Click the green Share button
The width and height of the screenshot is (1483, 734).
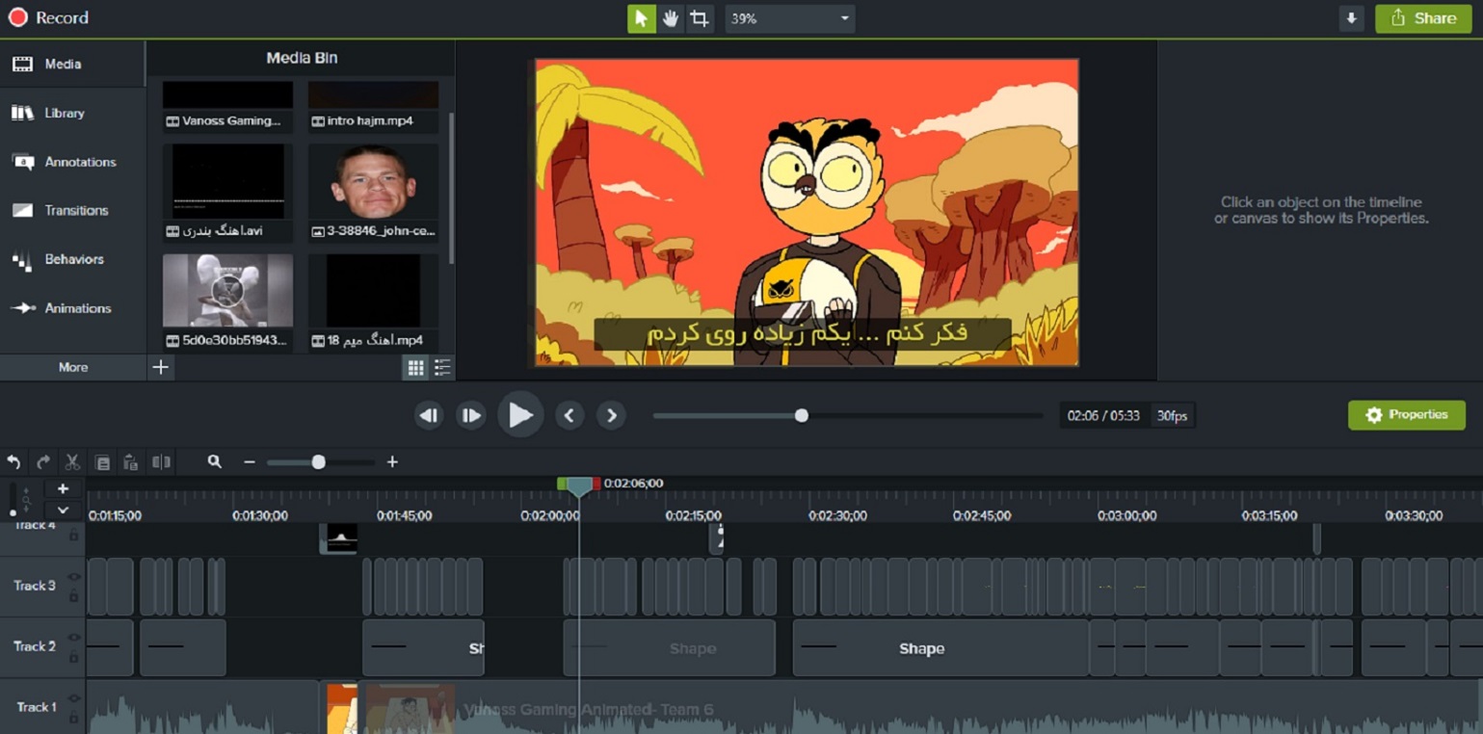[1423, 18]
